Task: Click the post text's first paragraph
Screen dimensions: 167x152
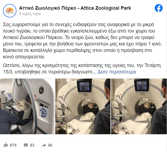Action: coord(82,41)
